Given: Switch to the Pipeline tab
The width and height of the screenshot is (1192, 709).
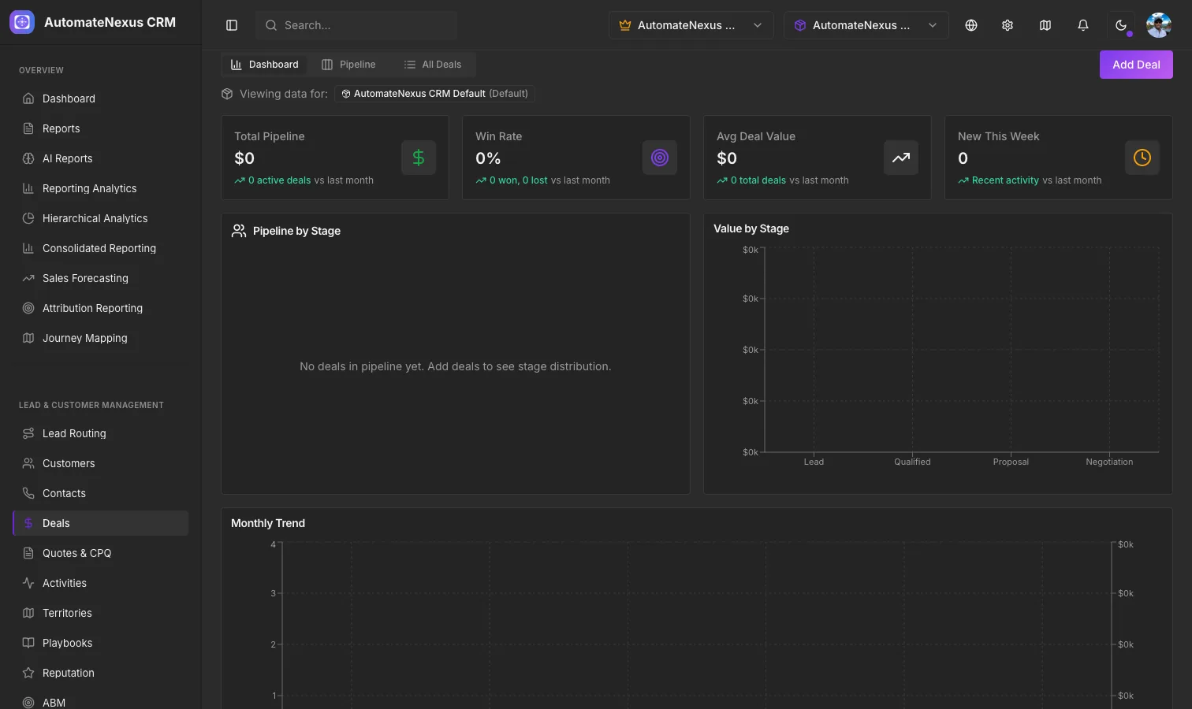Looking at the screenshot, I should click(x=348, y=65).
